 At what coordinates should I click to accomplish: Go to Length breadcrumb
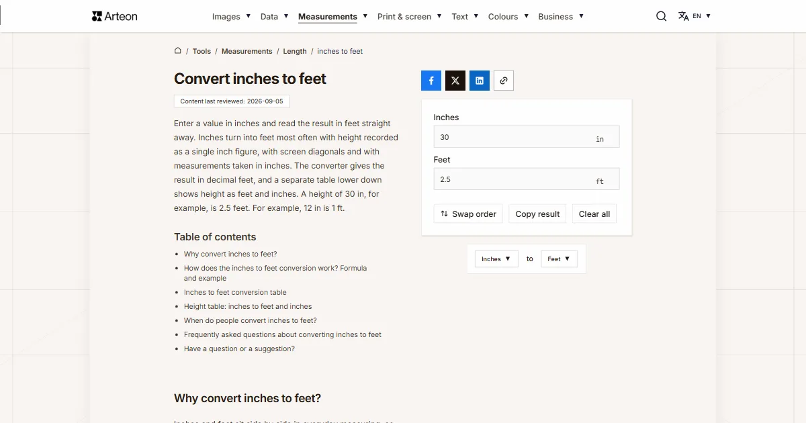click(295, 51)
